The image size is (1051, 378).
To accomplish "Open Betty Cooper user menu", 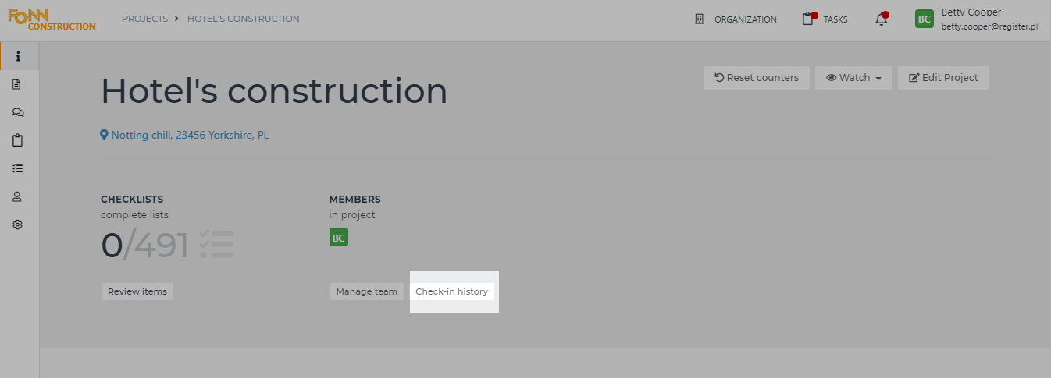I will [x=977, y=19].
